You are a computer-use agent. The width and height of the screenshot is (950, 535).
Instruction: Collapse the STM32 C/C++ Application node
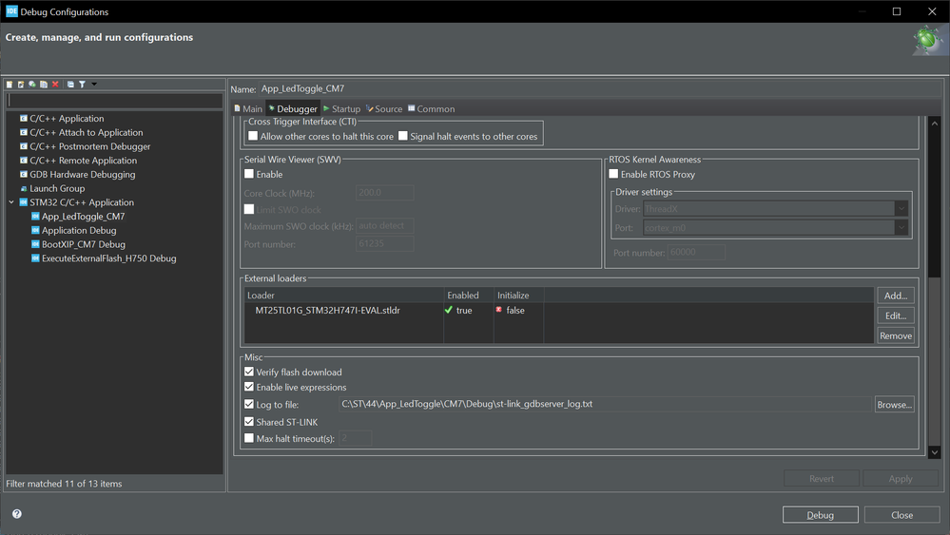point(11,202)
